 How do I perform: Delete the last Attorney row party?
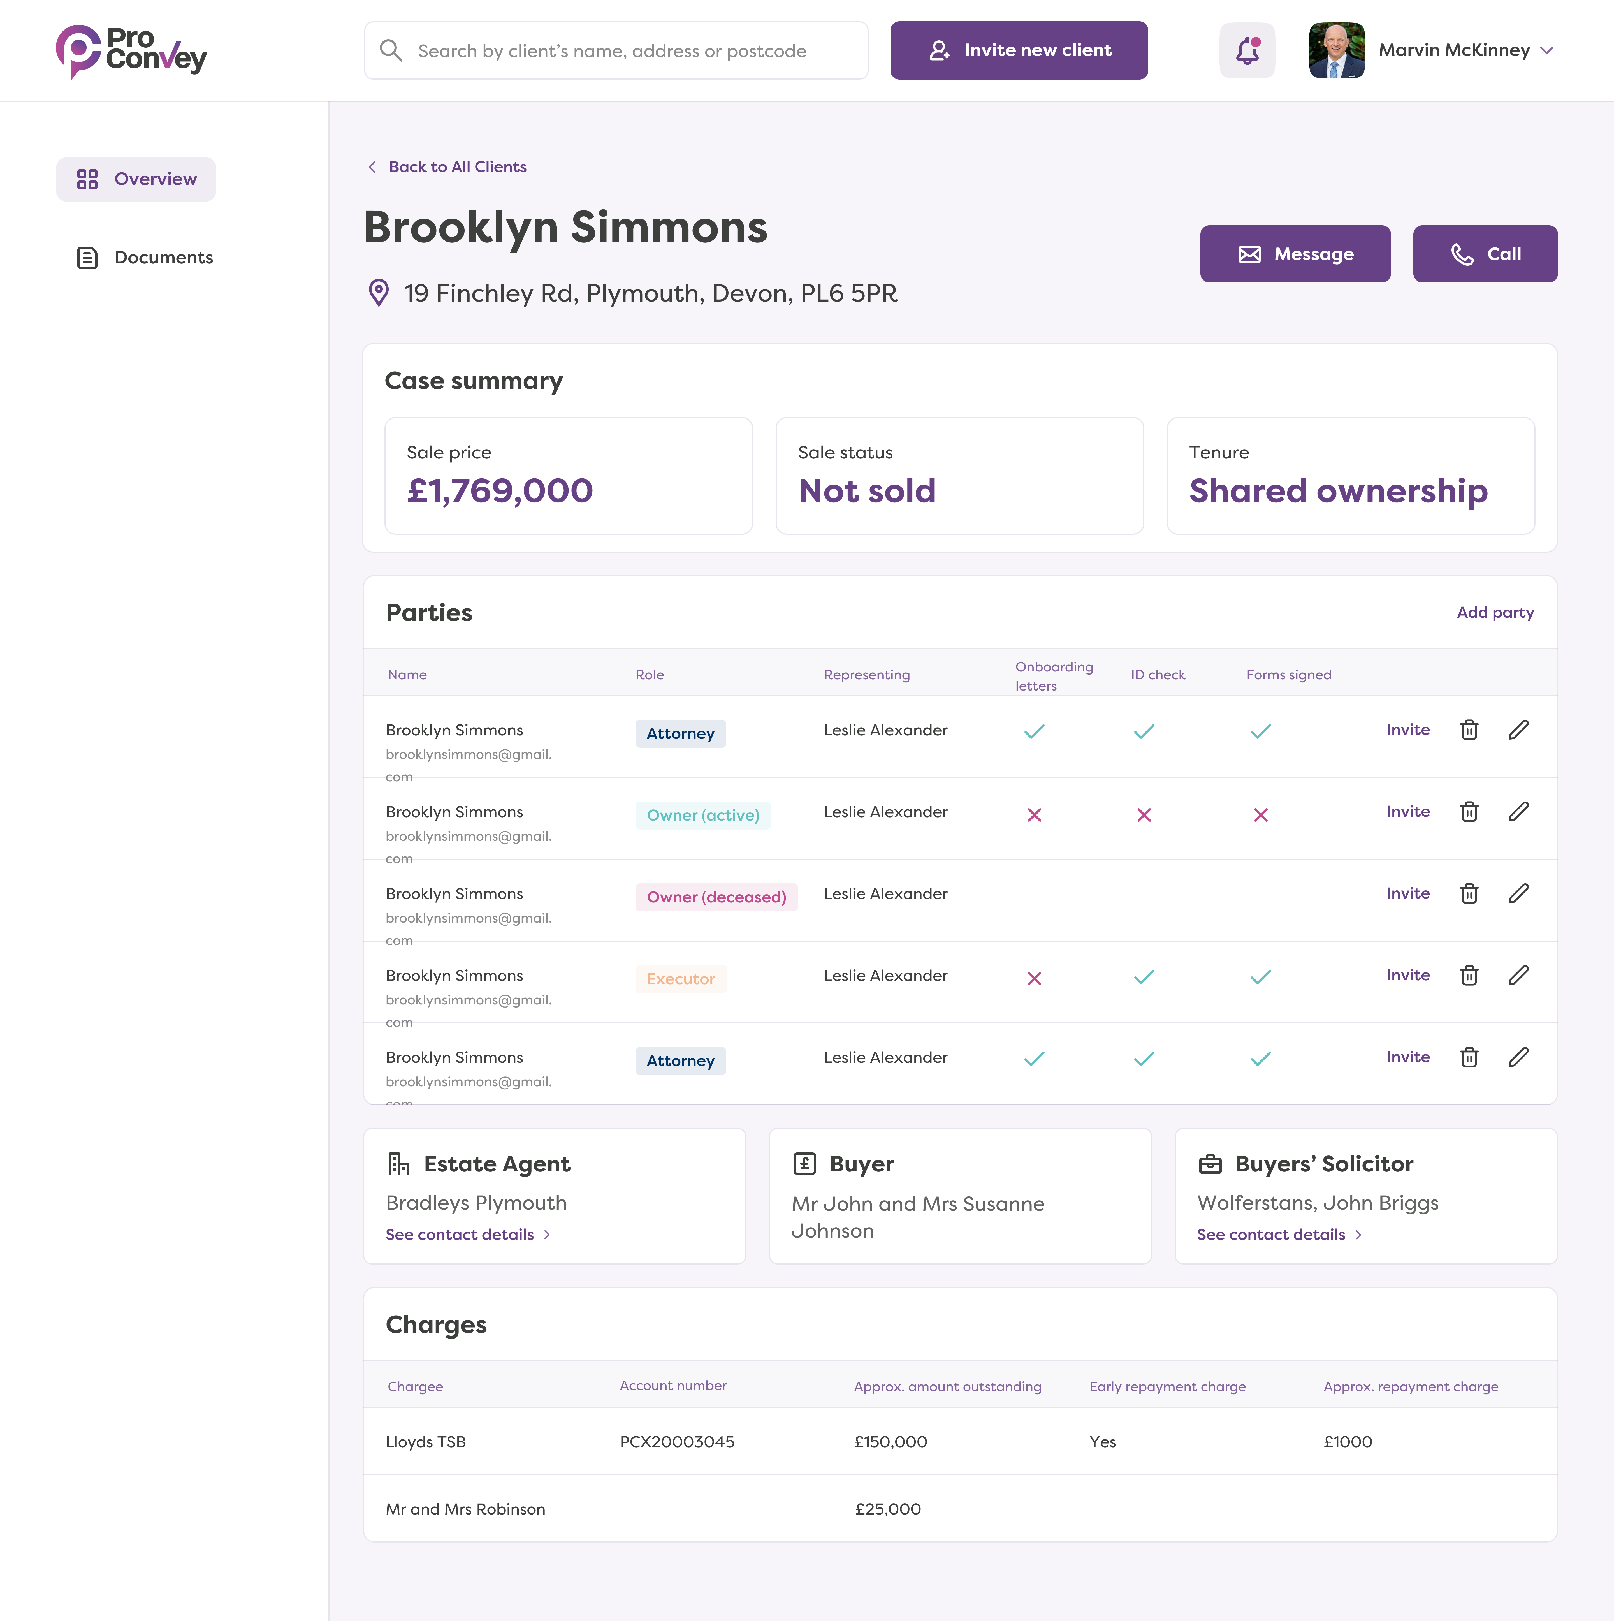click(x=1469, y=1057)
